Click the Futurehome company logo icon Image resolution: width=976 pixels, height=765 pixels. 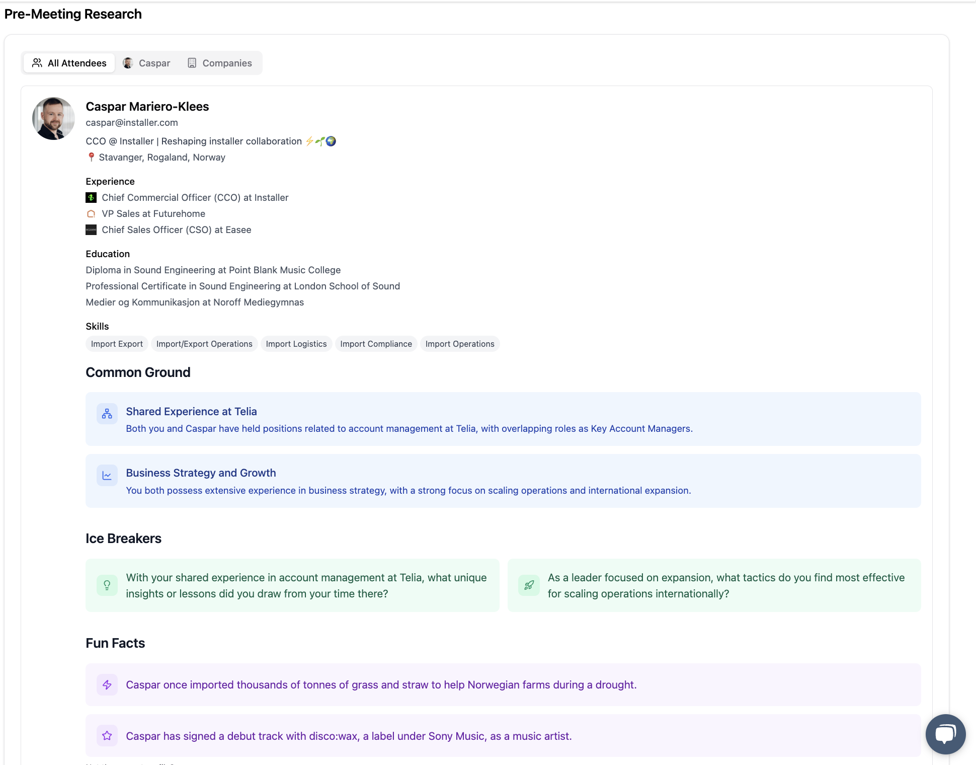click(91, 213)
